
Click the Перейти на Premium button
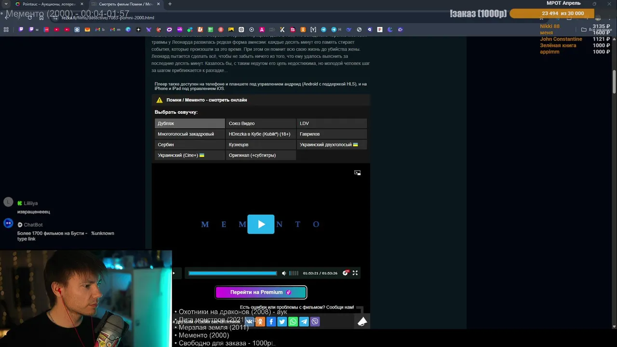tap(261, 292)
